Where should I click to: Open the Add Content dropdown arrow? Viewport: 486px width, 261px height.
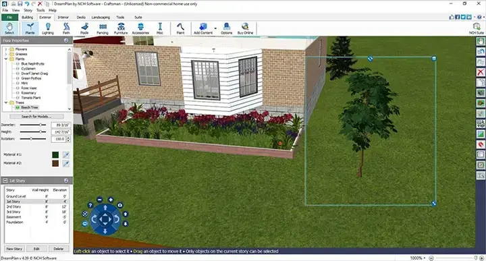coord(215,28)
